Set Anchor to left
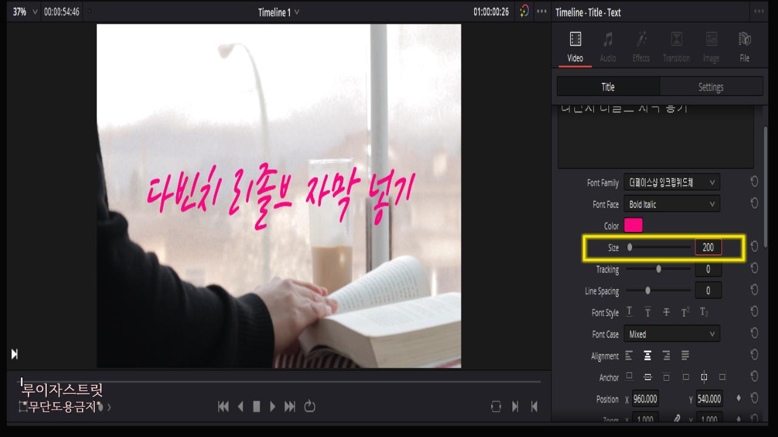Image resolution: width=778 pixels, height=437 pixels. point(685,377)
